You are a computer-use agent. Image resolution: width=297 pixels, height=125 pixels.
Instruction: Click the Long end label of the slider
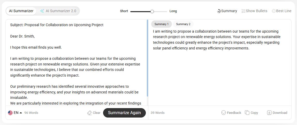click(x=173, y=11)
